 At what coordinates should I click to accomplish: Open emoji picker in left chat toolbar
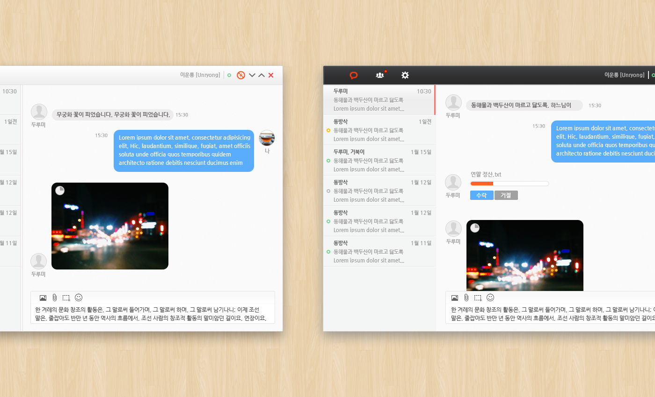pyautogui.click(x=79, y=298)
